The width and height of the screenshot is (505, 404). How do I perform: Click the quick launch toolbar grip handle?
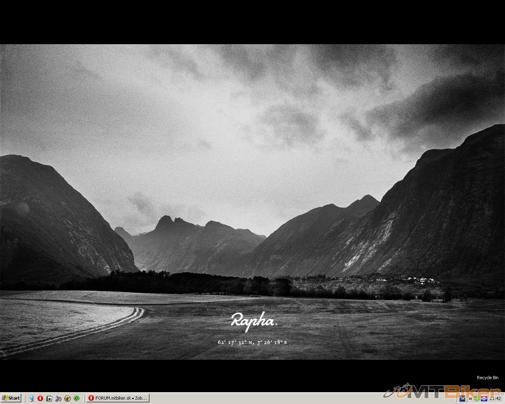point(25,398)
